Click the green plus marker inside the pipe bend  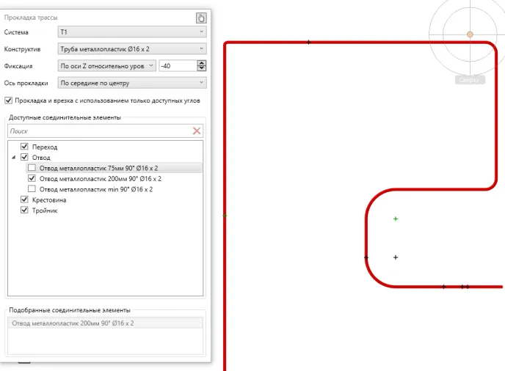tap(396, 218)
